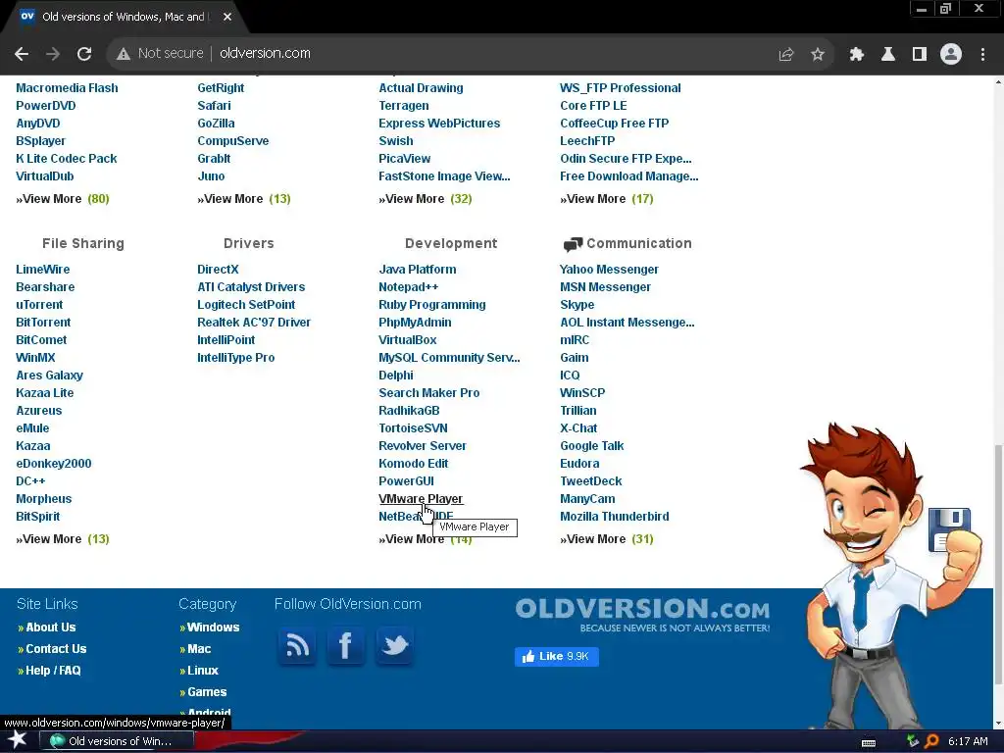Open the K Lite Codec Pack link
This screenshot has height=753, width=1004.
click(67, 159)
